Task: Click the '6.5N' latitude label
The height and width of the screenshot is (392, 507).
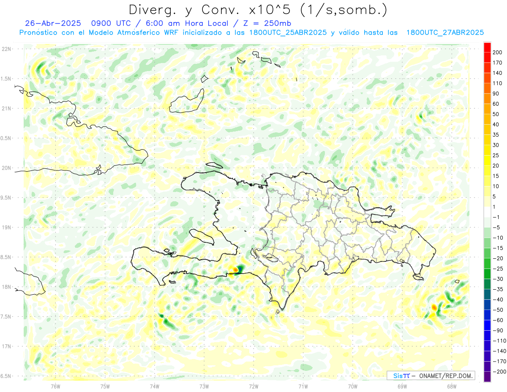Action: click(x=6, y=376)
